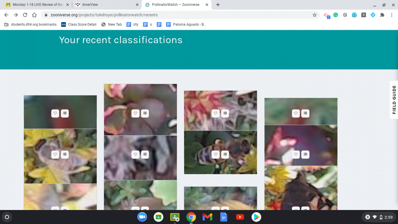
Task: Open the red extension with badge 1
Action: (x=326, y=15)
